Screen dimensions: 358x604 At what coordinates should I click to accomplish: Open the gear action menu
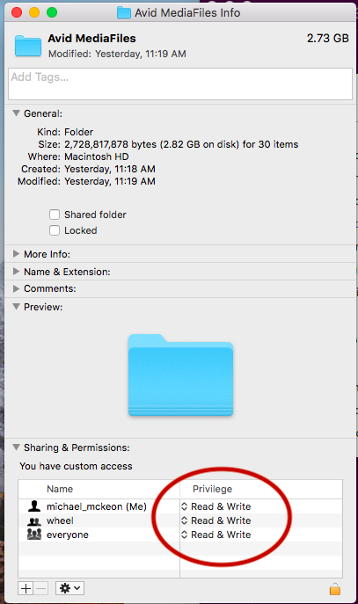pyautogui.click(x=69, y=588)
